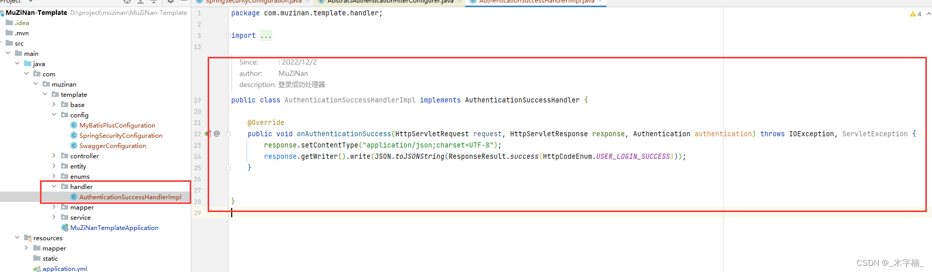The image size is (932, 272).
Task: Collapse the com package
Action: (27, 74)
